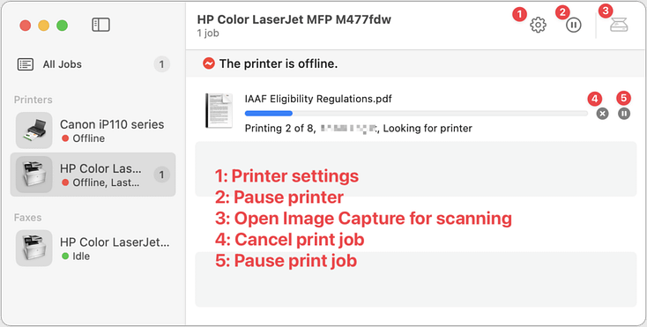Click the HP Color LaserJet printer thumbnail
Viewport: 647px width, 327px height.
(33, 175)
